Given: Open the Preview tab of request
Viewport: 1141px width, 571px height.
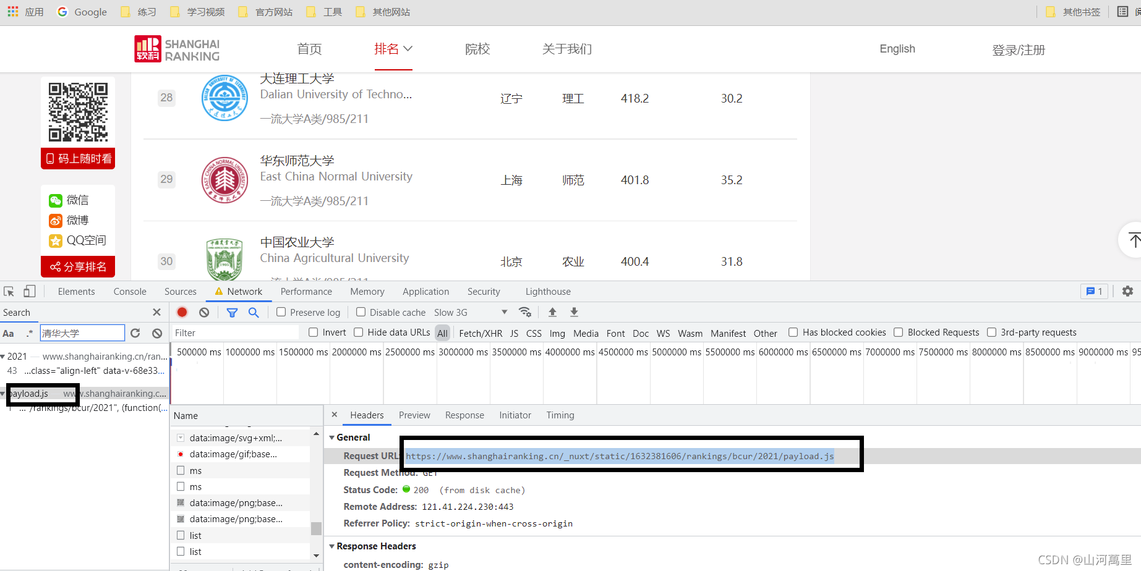Looking at the screenshot, I should [414, 415].
